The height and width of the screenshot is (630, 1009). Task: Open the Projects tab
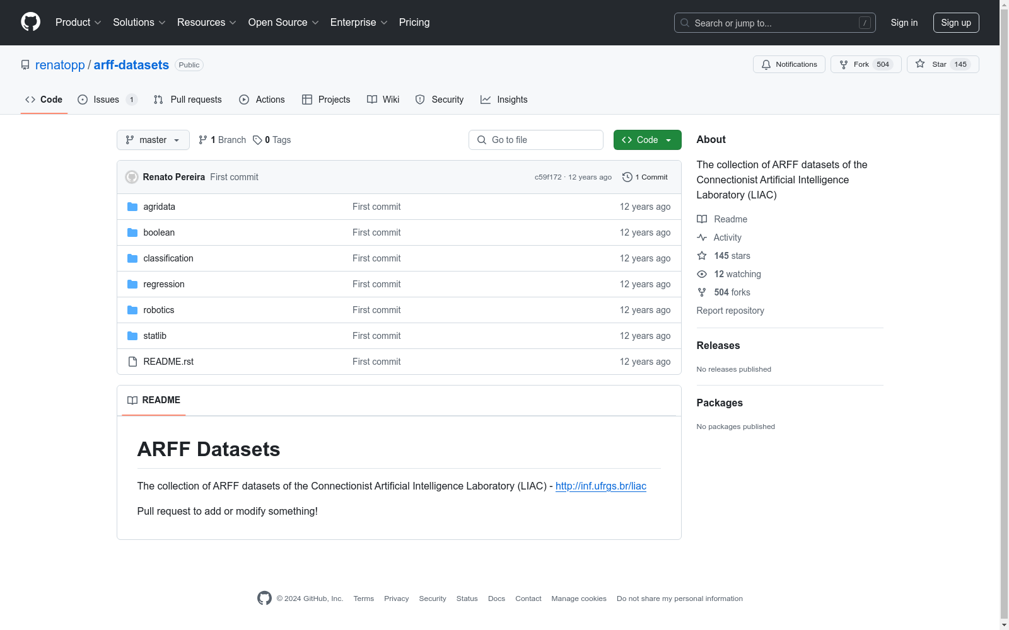pyautogui.click(x=326, y=100)
